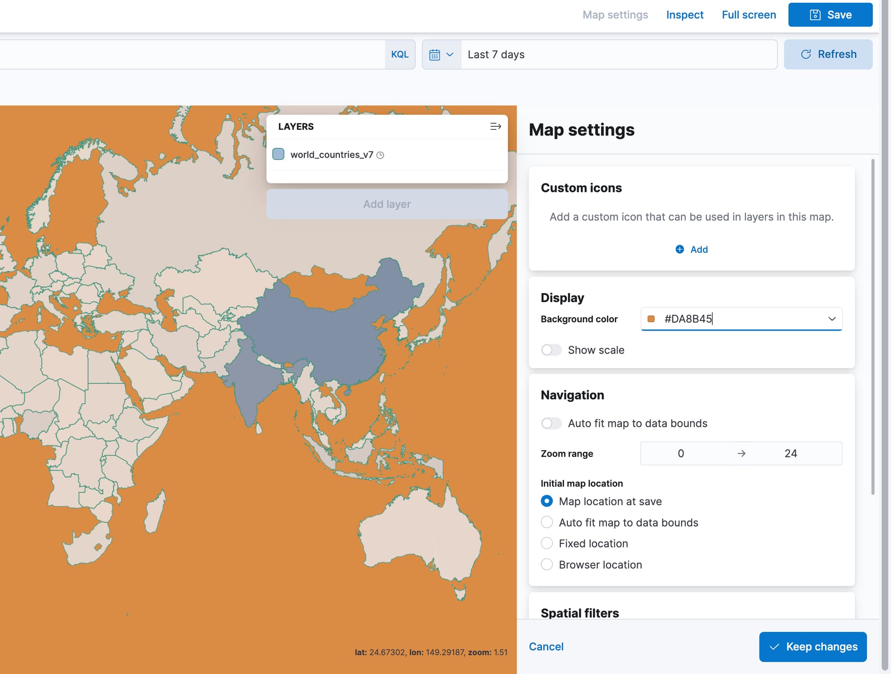Select Browser location radio option
This screenshot has height=674, width=891.
click(x=547, y=565)
